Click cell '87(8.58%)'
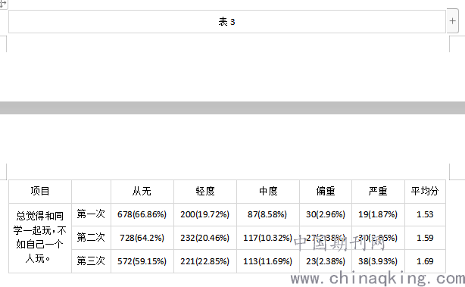This screenshot has width=465, height=287. pyautogui.click(x=268, y=214)
